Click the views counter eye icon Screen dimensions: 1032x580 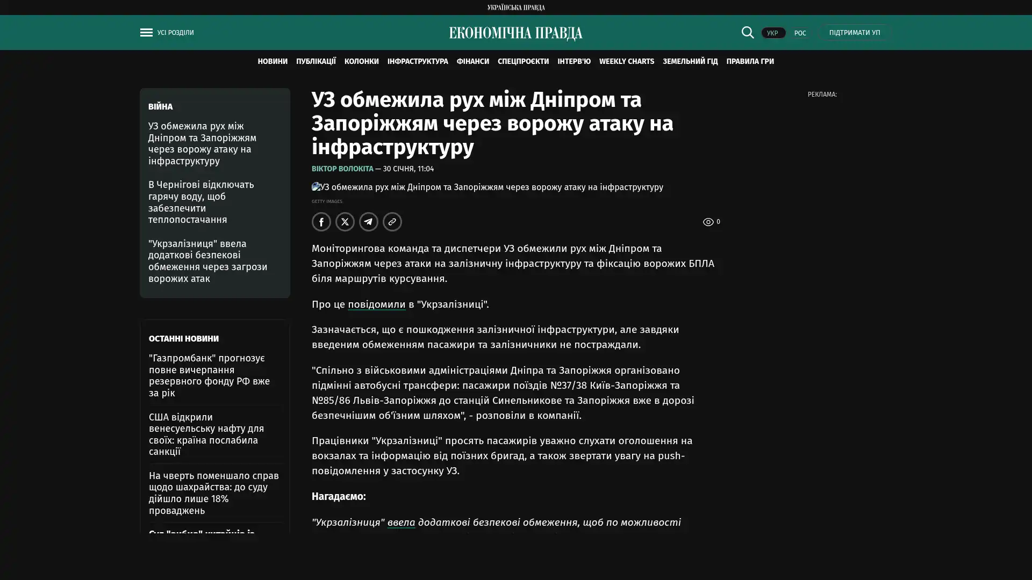pyautogui.click(x=708, y=222)
